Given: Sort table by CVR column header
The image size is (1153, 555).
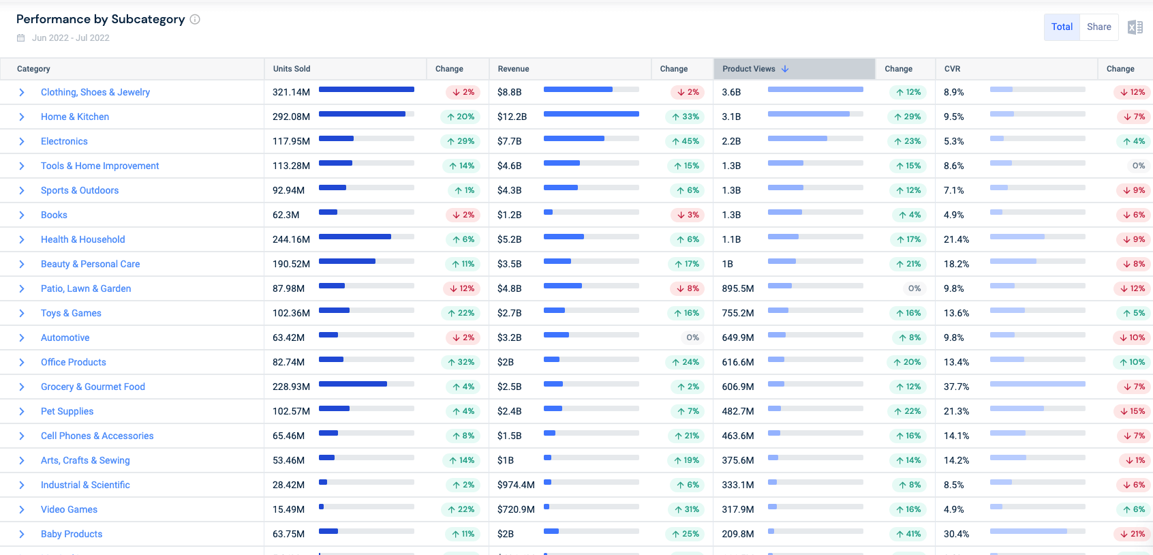Looking at the screenshot, I should [x=952, y=69].
